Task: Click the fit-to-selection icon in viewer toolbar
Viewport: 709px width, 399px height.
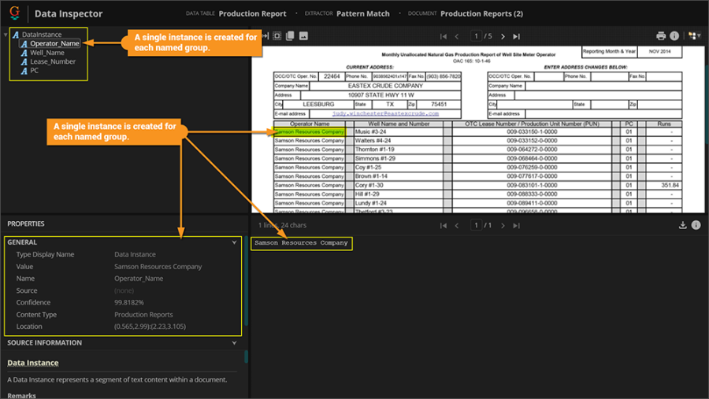Action: (x=277, y=36)
